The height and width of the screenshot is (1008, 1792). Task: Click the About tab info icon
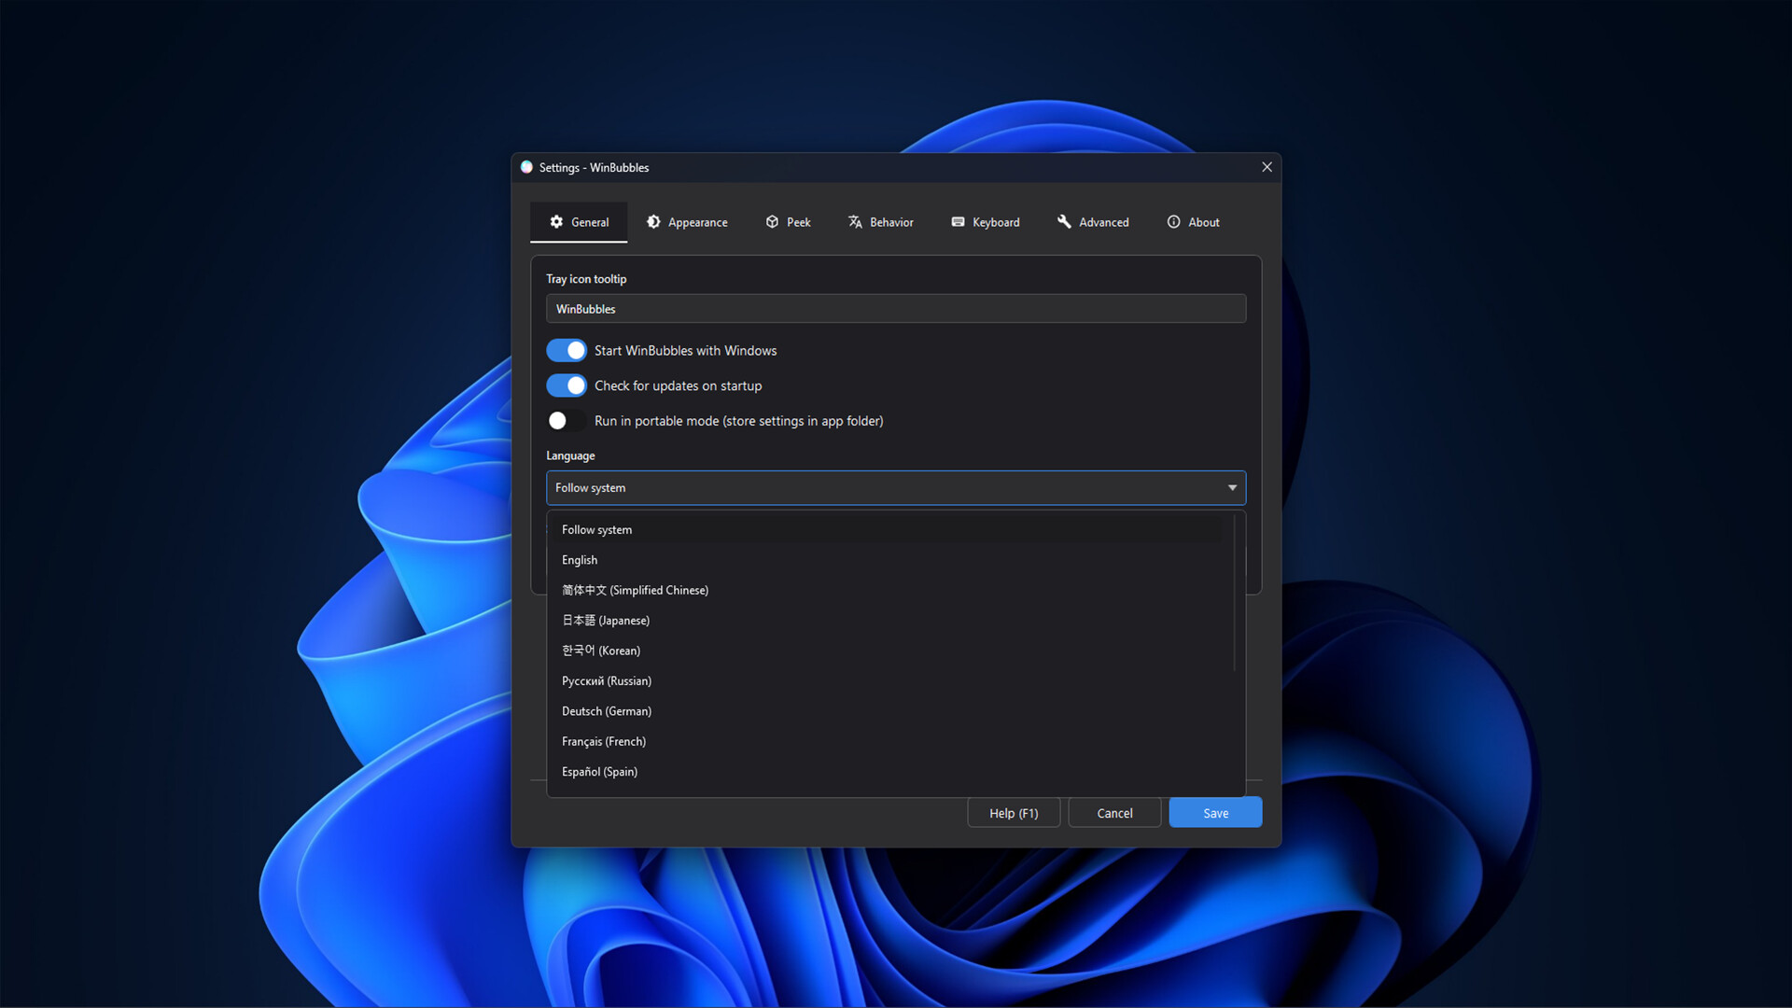(x=1173, y=222)
